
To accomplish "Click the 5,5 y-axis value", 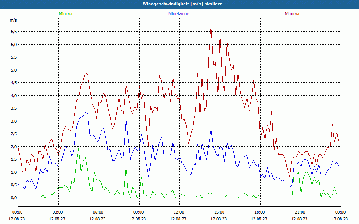I will click(x=13, y=57).
